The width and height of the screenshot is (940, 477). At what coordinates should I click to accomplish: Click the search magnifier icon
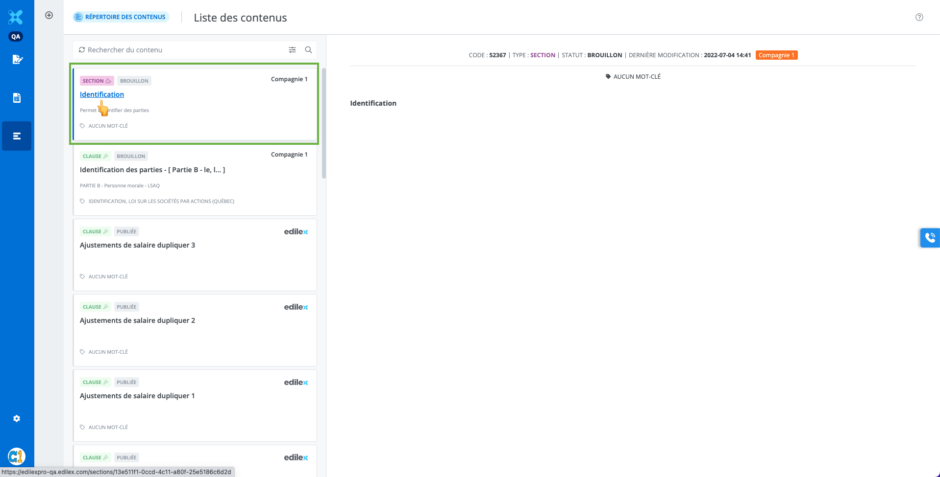tap(308, 50)
